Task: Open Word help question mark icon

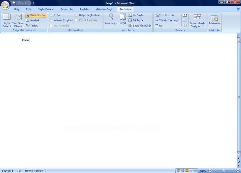Action: click(238, 9)
